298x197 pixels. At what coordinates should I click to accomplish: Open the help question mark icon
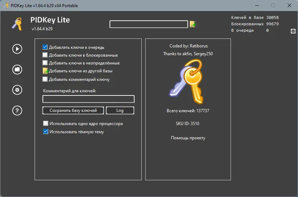[17, 110]
